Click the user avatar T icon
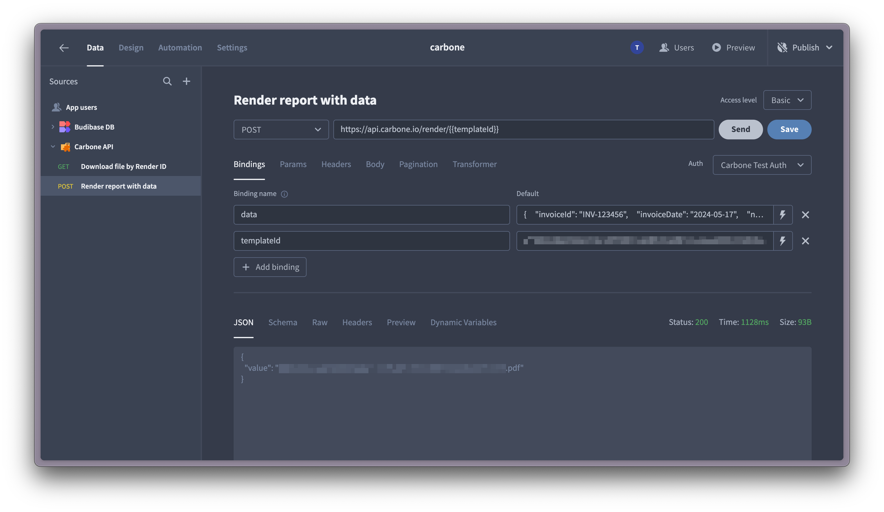 [x=637, y=48]
